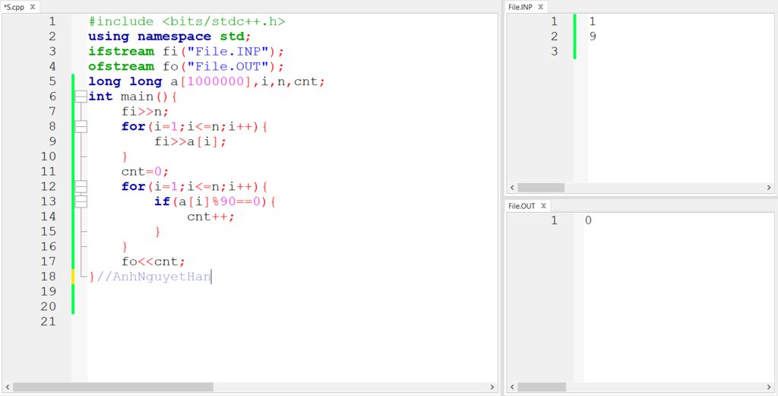Collapse the if(a[i]%90==0) block

tap(81, 201)
